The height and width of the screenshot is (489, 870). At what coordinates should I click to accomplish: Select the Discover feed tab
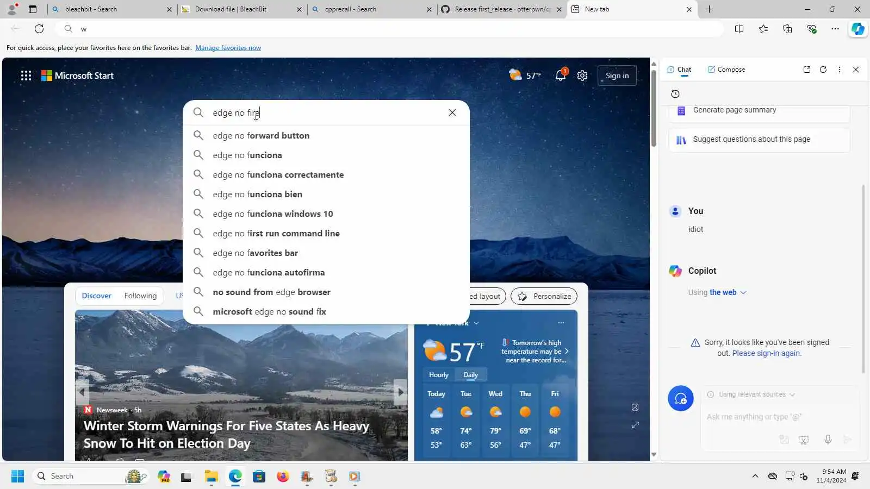click(96, 296)
